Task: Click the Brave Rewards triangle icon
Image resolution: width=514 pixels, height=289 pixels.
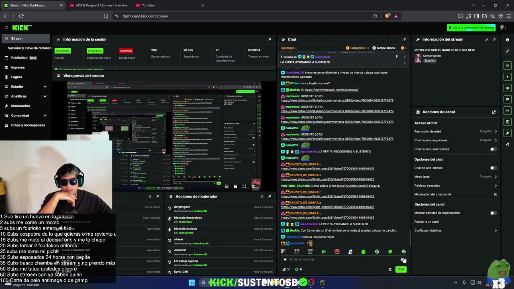Action: coord(396,16)
